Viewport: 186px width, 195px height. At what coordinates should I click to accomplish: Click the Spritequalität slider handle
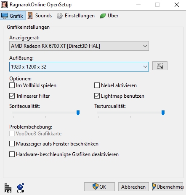(78, 113)
